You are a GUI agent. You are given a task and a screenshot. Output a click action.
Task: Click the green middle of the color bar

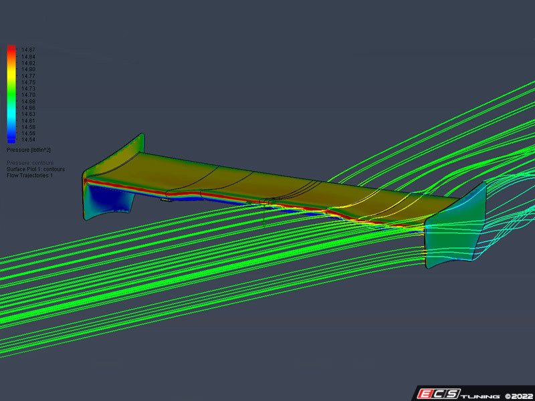(11, 95)
